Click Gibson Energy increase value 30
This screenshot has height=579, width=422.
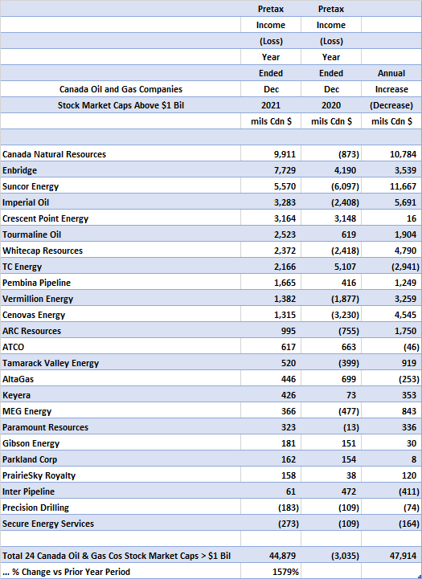click(x=412, y=443)
